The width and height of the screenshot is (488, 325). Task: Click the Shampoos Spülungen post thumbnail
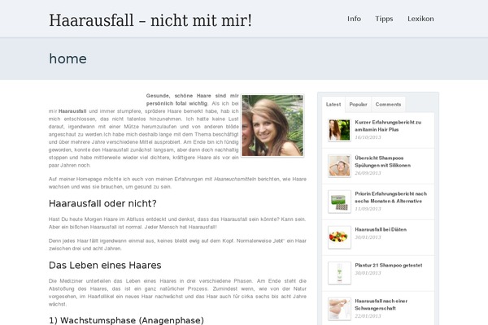point(339,166)
